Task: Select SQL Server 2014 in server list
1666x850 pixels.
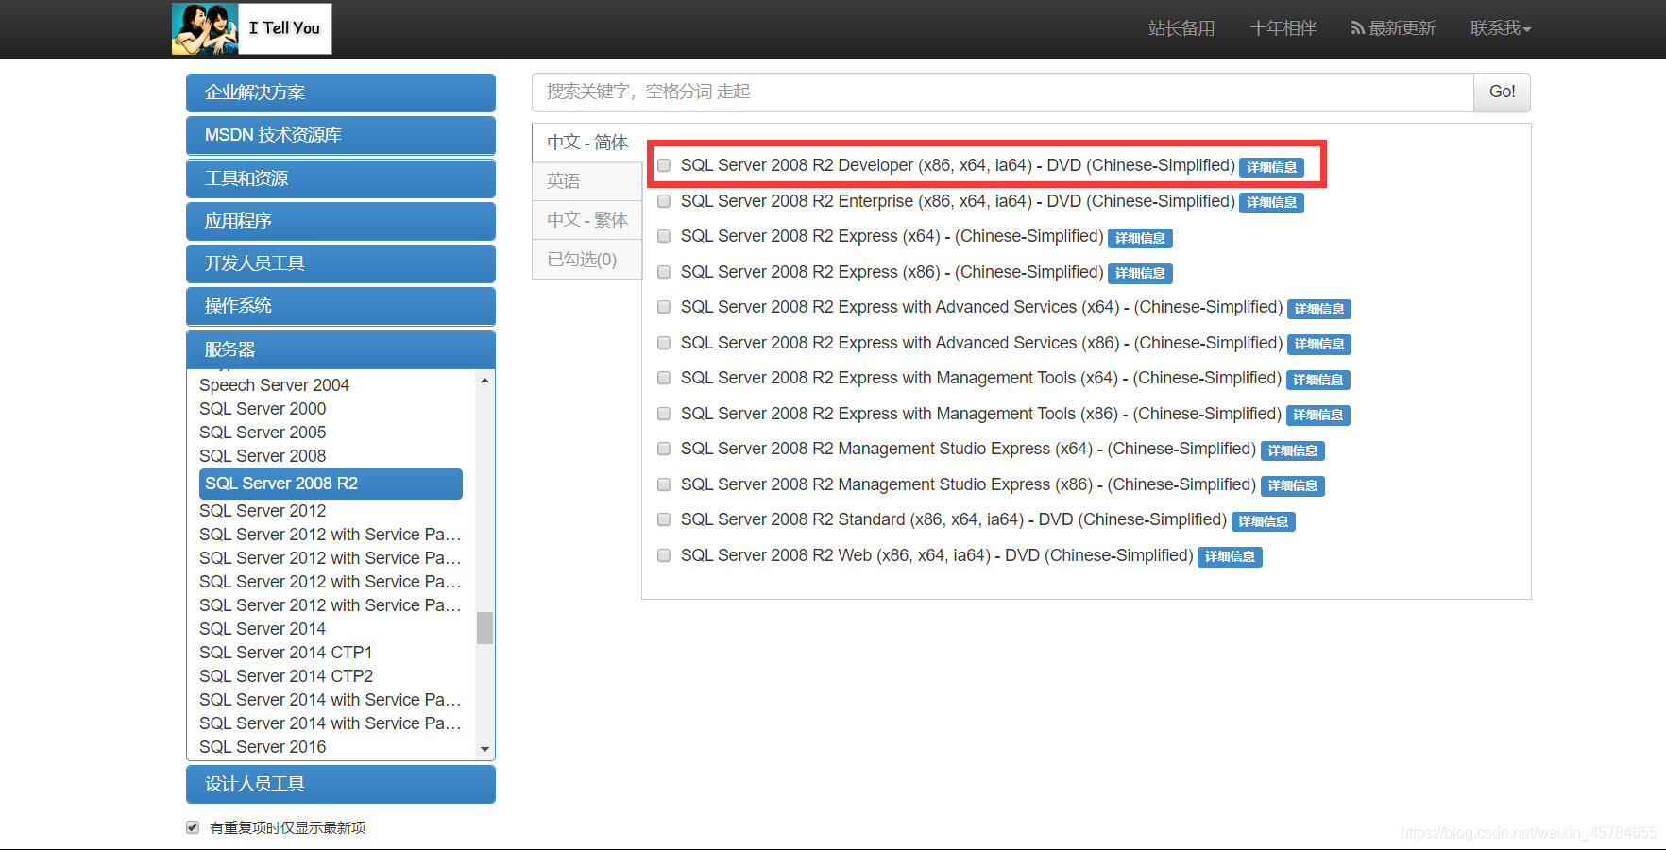Action: [x=263, y=629]
